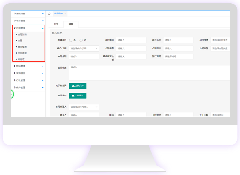
Task: Expand the 采购/租赁 sidebar arrow
Action: point(43,73)
